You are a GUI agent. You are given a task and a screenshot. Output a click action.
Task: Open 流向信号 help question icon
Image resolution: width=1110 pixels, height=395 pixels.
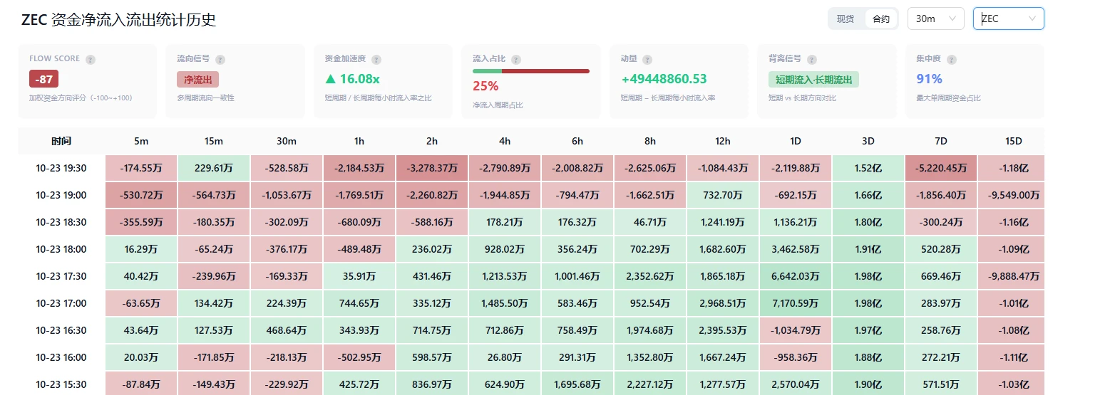(220, 60)
